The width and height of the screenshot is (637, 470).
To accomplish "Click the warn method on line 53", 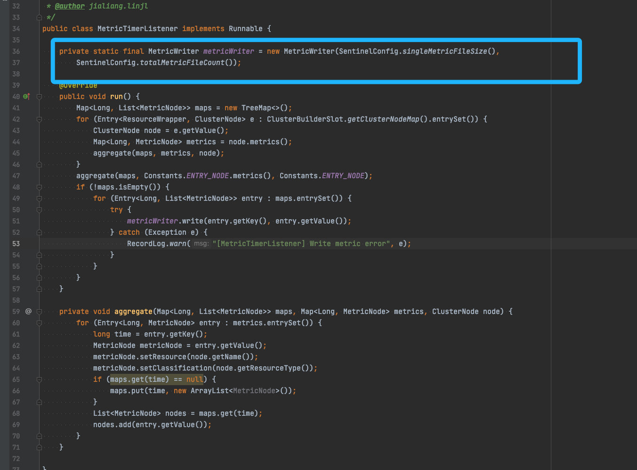I will click(x=178, y=244).
